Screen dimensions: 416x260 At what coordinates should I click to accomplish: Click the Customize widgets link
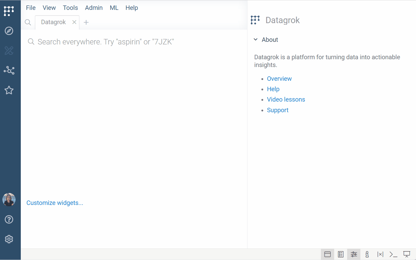pyautogui.click(x=55, y=203)
